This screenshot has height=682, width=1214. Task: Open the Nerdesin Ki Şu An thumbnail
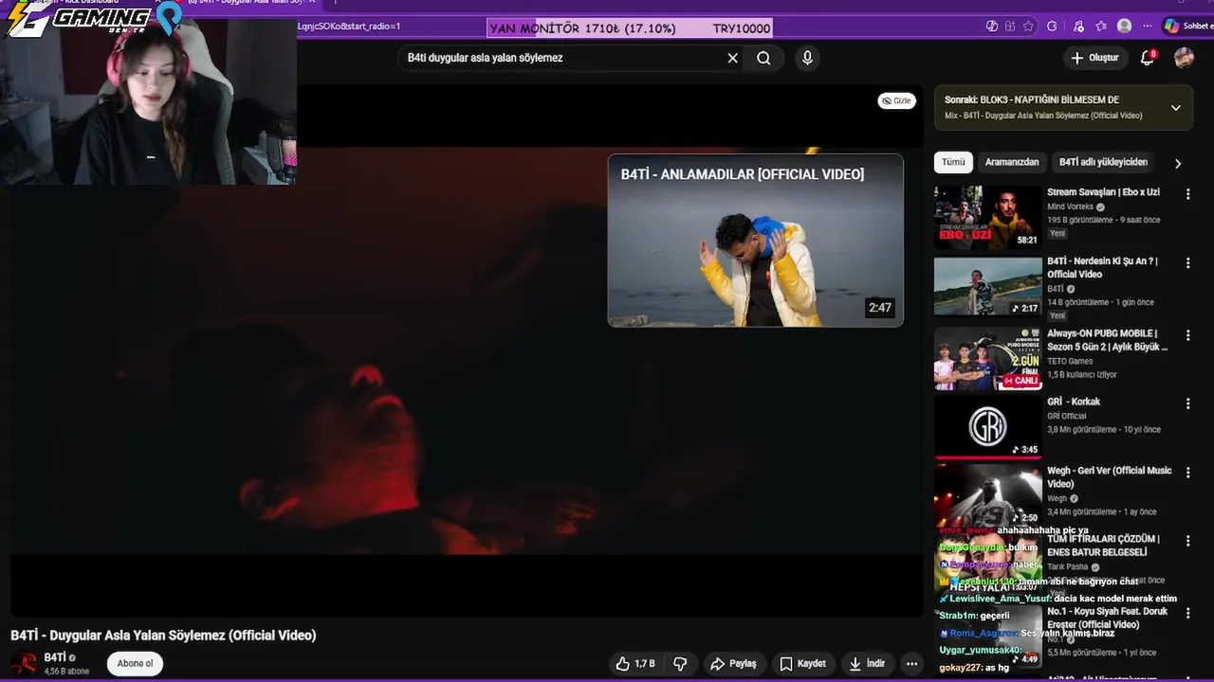point(987,286)
